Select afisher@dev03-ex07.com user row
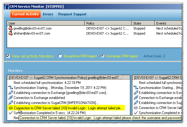The image size is (187, 127). (95, 33)
